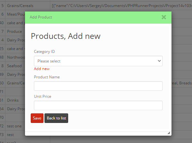This screenshot has width=192, height=143.
Task: Click the test one row entry
Action: tap(14, 126)
